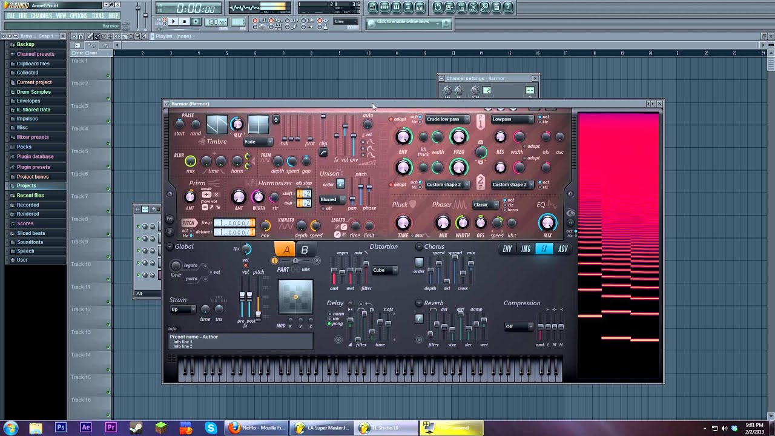Click the EQ MIX knob
The height and width of the screenshot is (436, 775).
[548, 222]
